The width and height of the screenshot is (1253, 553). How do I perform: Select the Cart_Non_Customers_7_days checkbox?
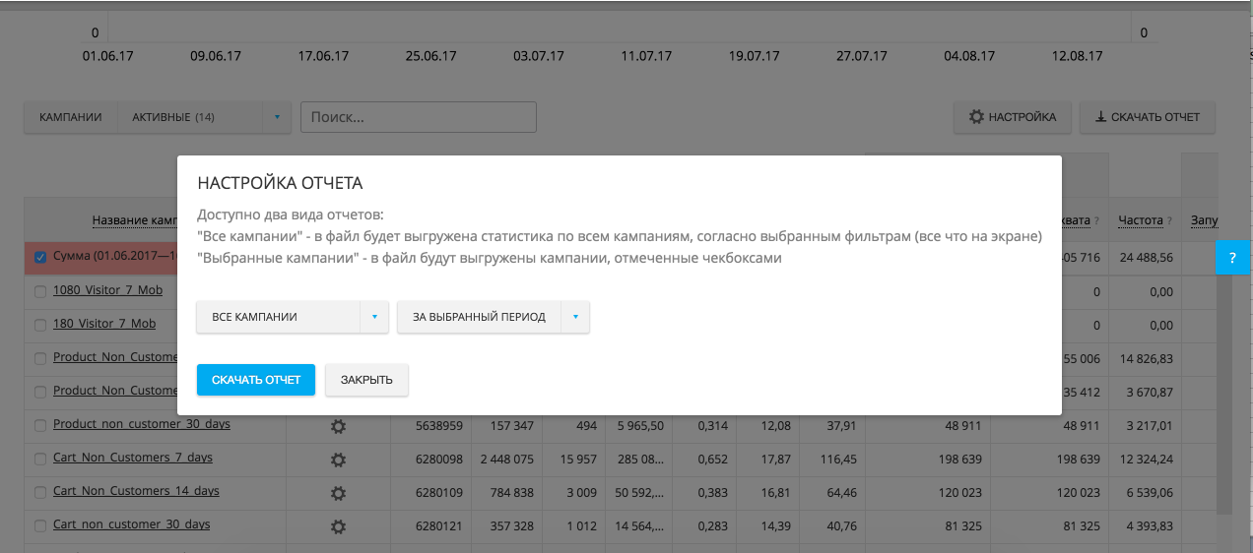[x=40, y=459]
